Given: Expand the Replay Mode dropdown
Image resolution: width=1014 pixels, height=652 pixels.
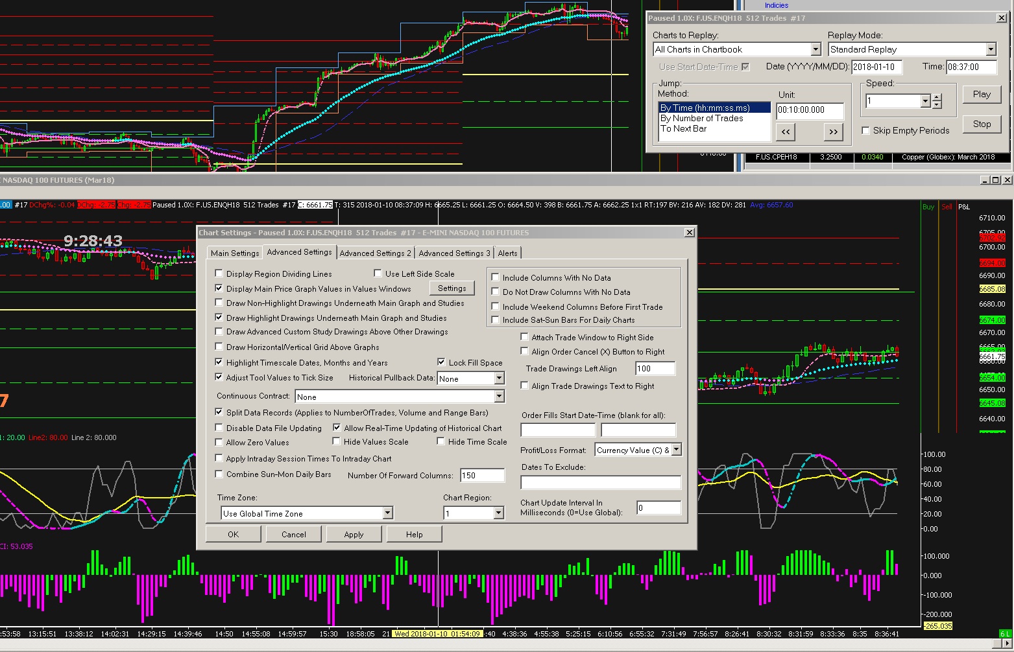Looking at the screenshot, I should (x=991, y=49).
